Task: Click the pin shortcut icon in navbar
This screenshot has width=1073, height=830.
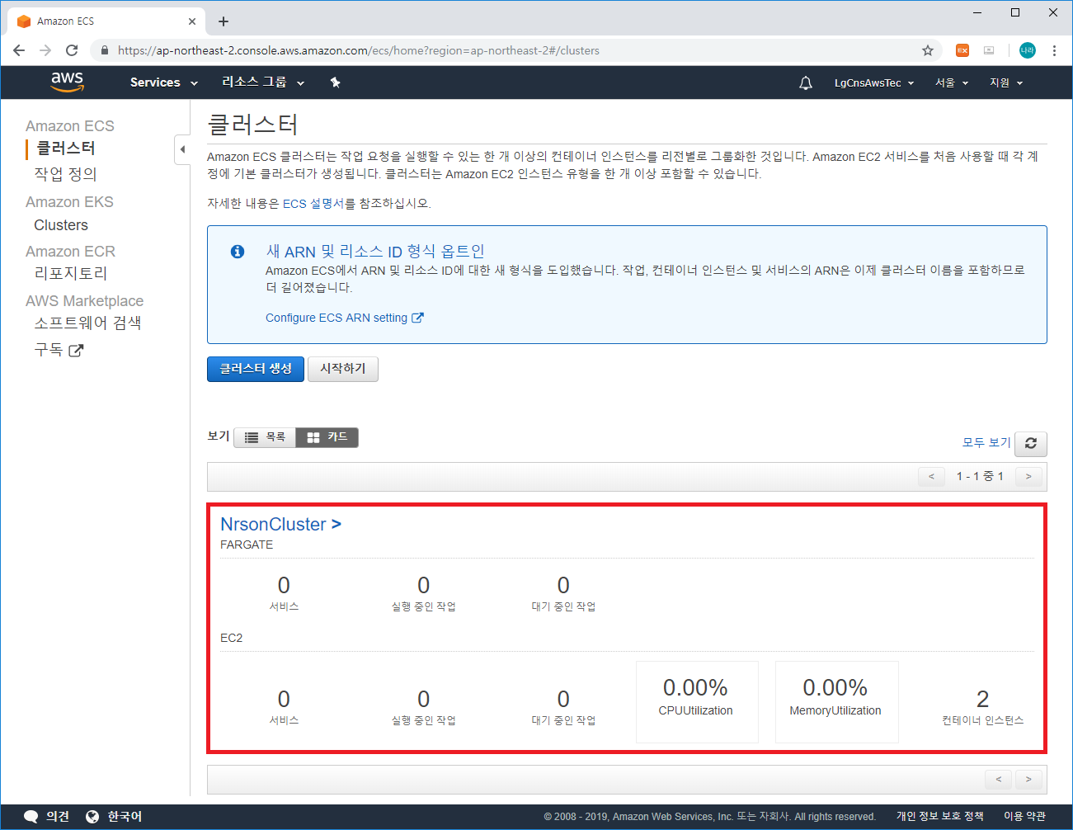Action: [335, 83]
